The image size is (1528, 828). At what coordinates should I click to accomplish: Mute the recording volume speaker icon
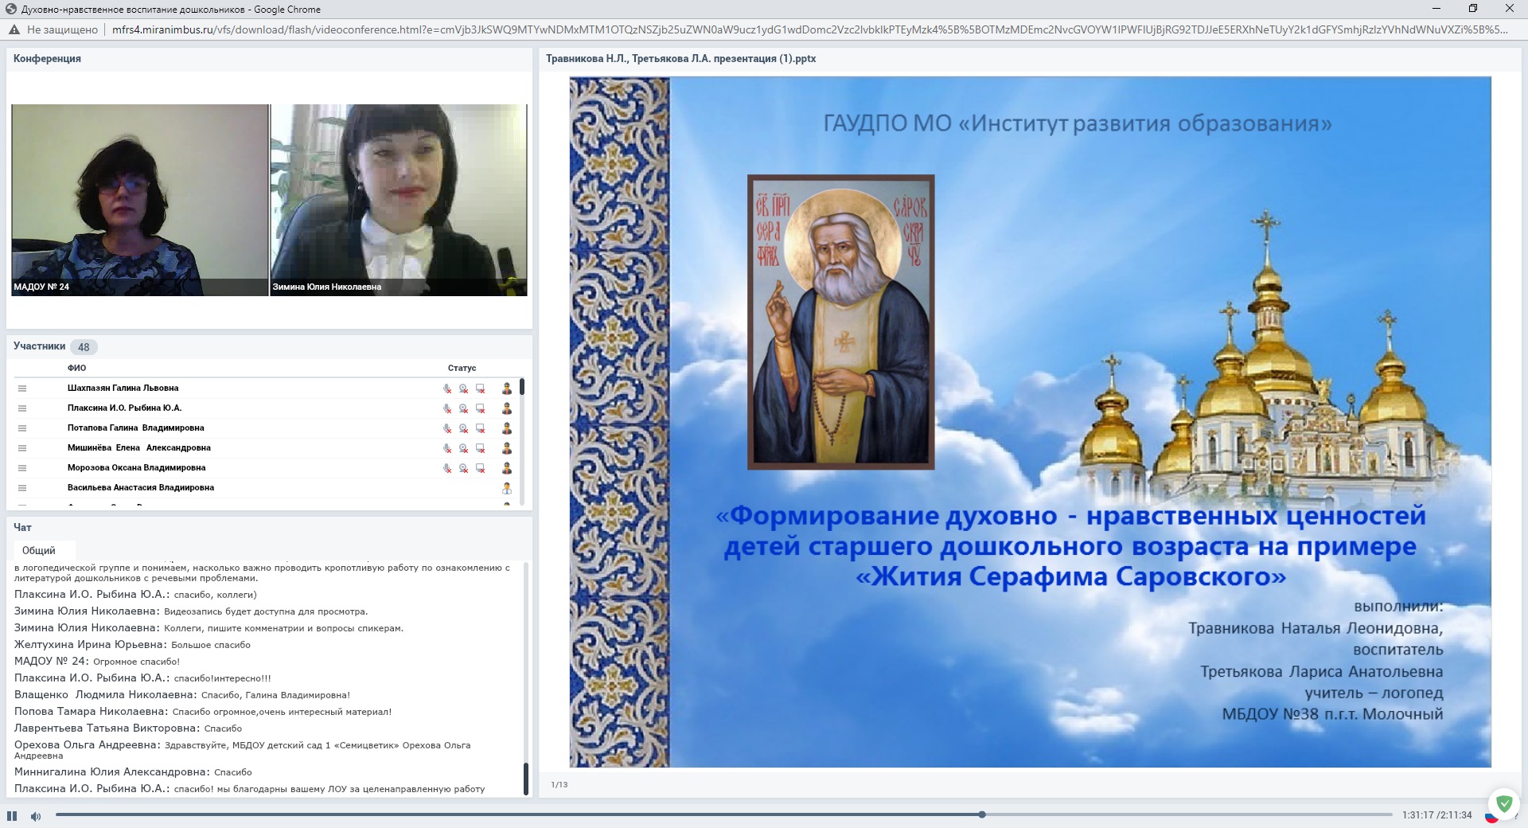point(36,816)
